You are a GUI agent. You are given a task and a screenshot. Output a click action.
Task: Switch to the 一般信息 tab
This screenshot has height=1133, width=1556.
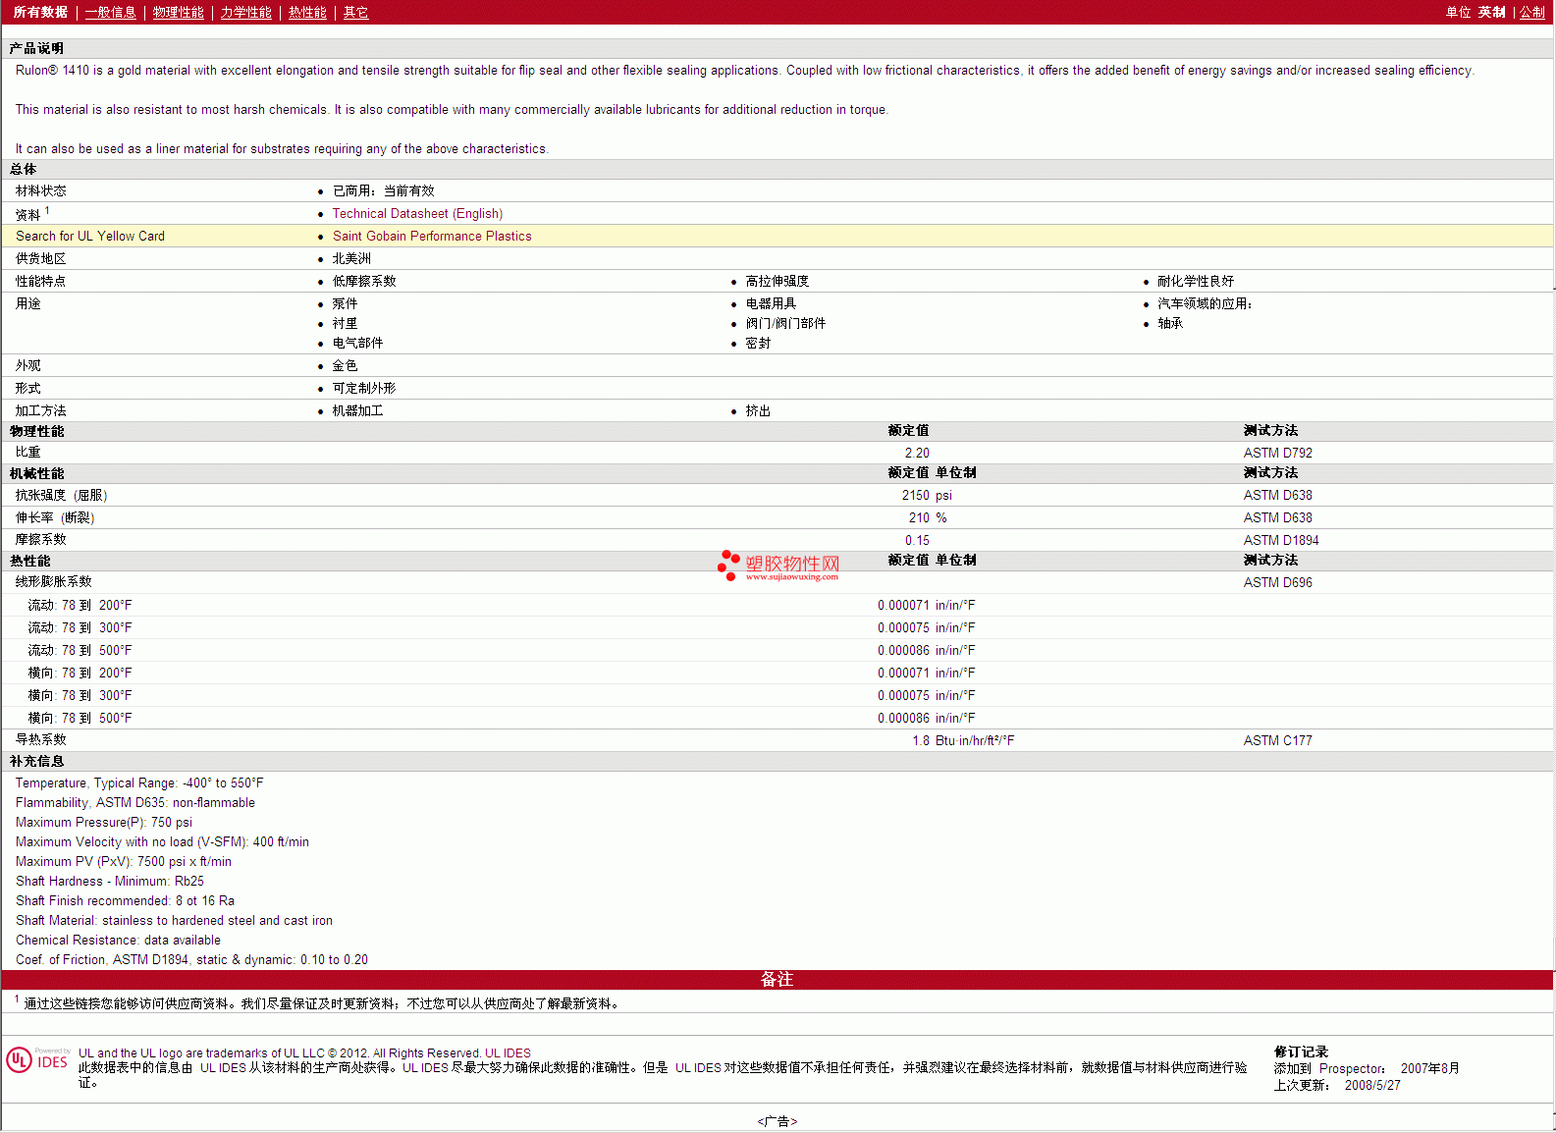[x=110, y=13]
